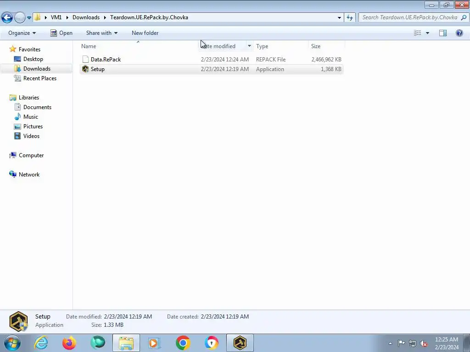The image size is (470, 352).
Task: Open the recent pages dropdown arrow
Action: 29,18
